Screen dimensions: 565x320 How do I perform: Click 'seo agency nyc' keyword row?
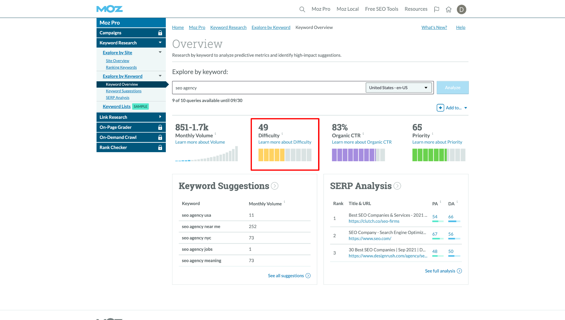pyautogui.click(x=244, y=238)
